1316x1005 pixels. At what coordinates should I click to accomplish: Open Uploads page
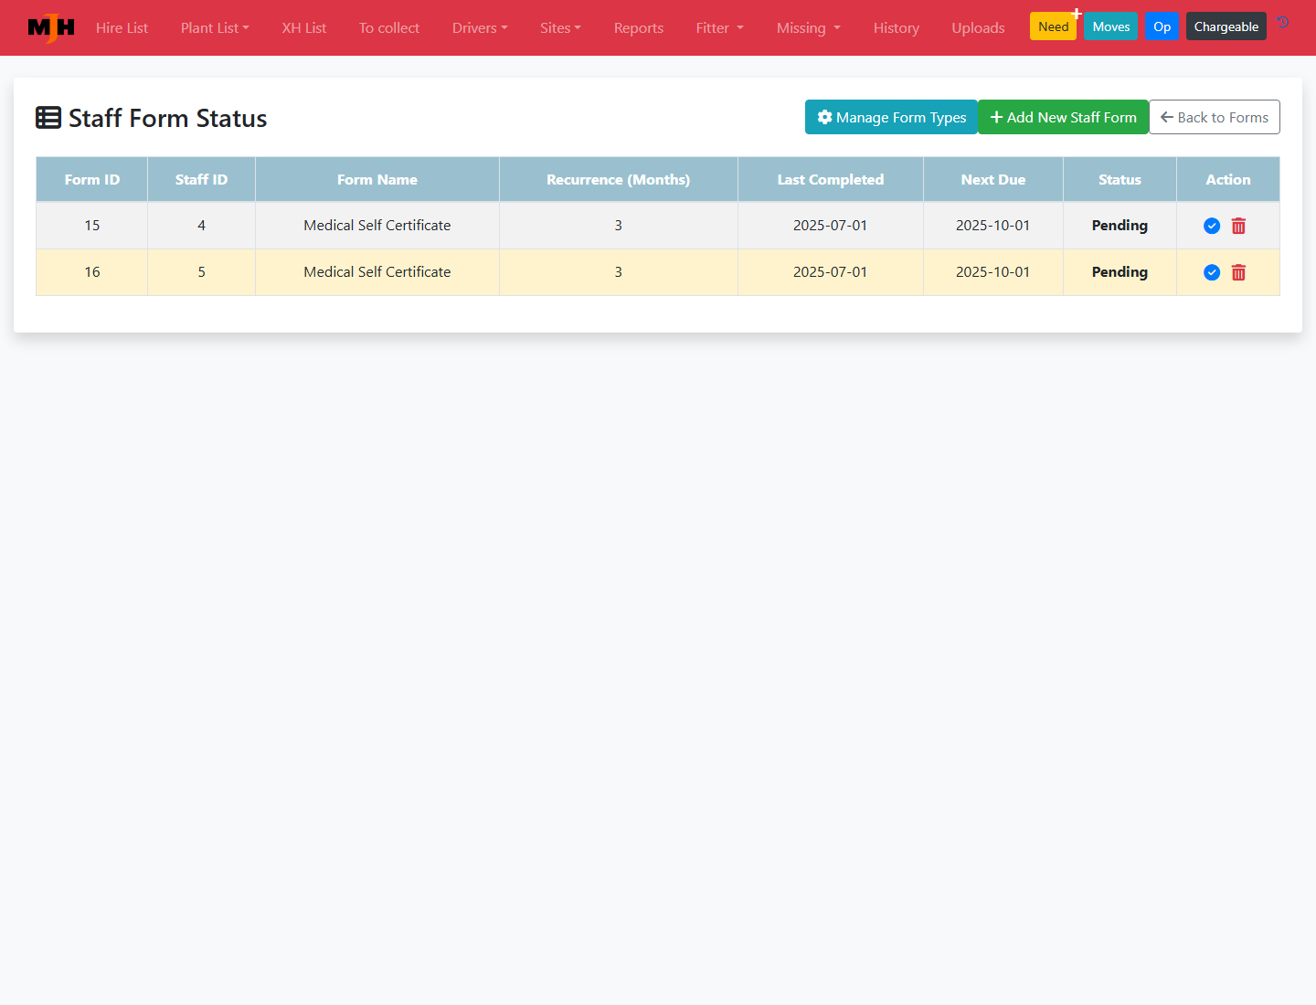coord(978,27)
